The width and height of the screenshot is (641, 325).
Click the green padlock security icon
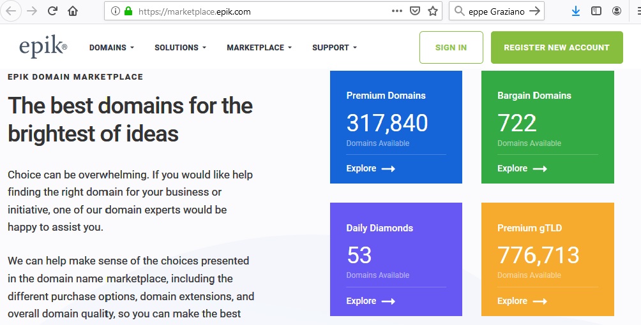click(x=128, y=11)
